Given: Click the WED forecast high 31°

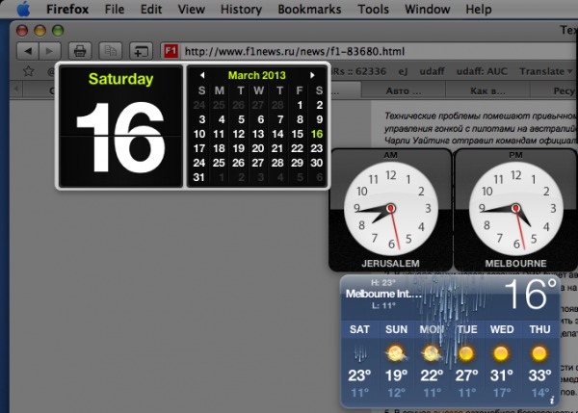Looking at the screenshot, I should click(502, 375).
